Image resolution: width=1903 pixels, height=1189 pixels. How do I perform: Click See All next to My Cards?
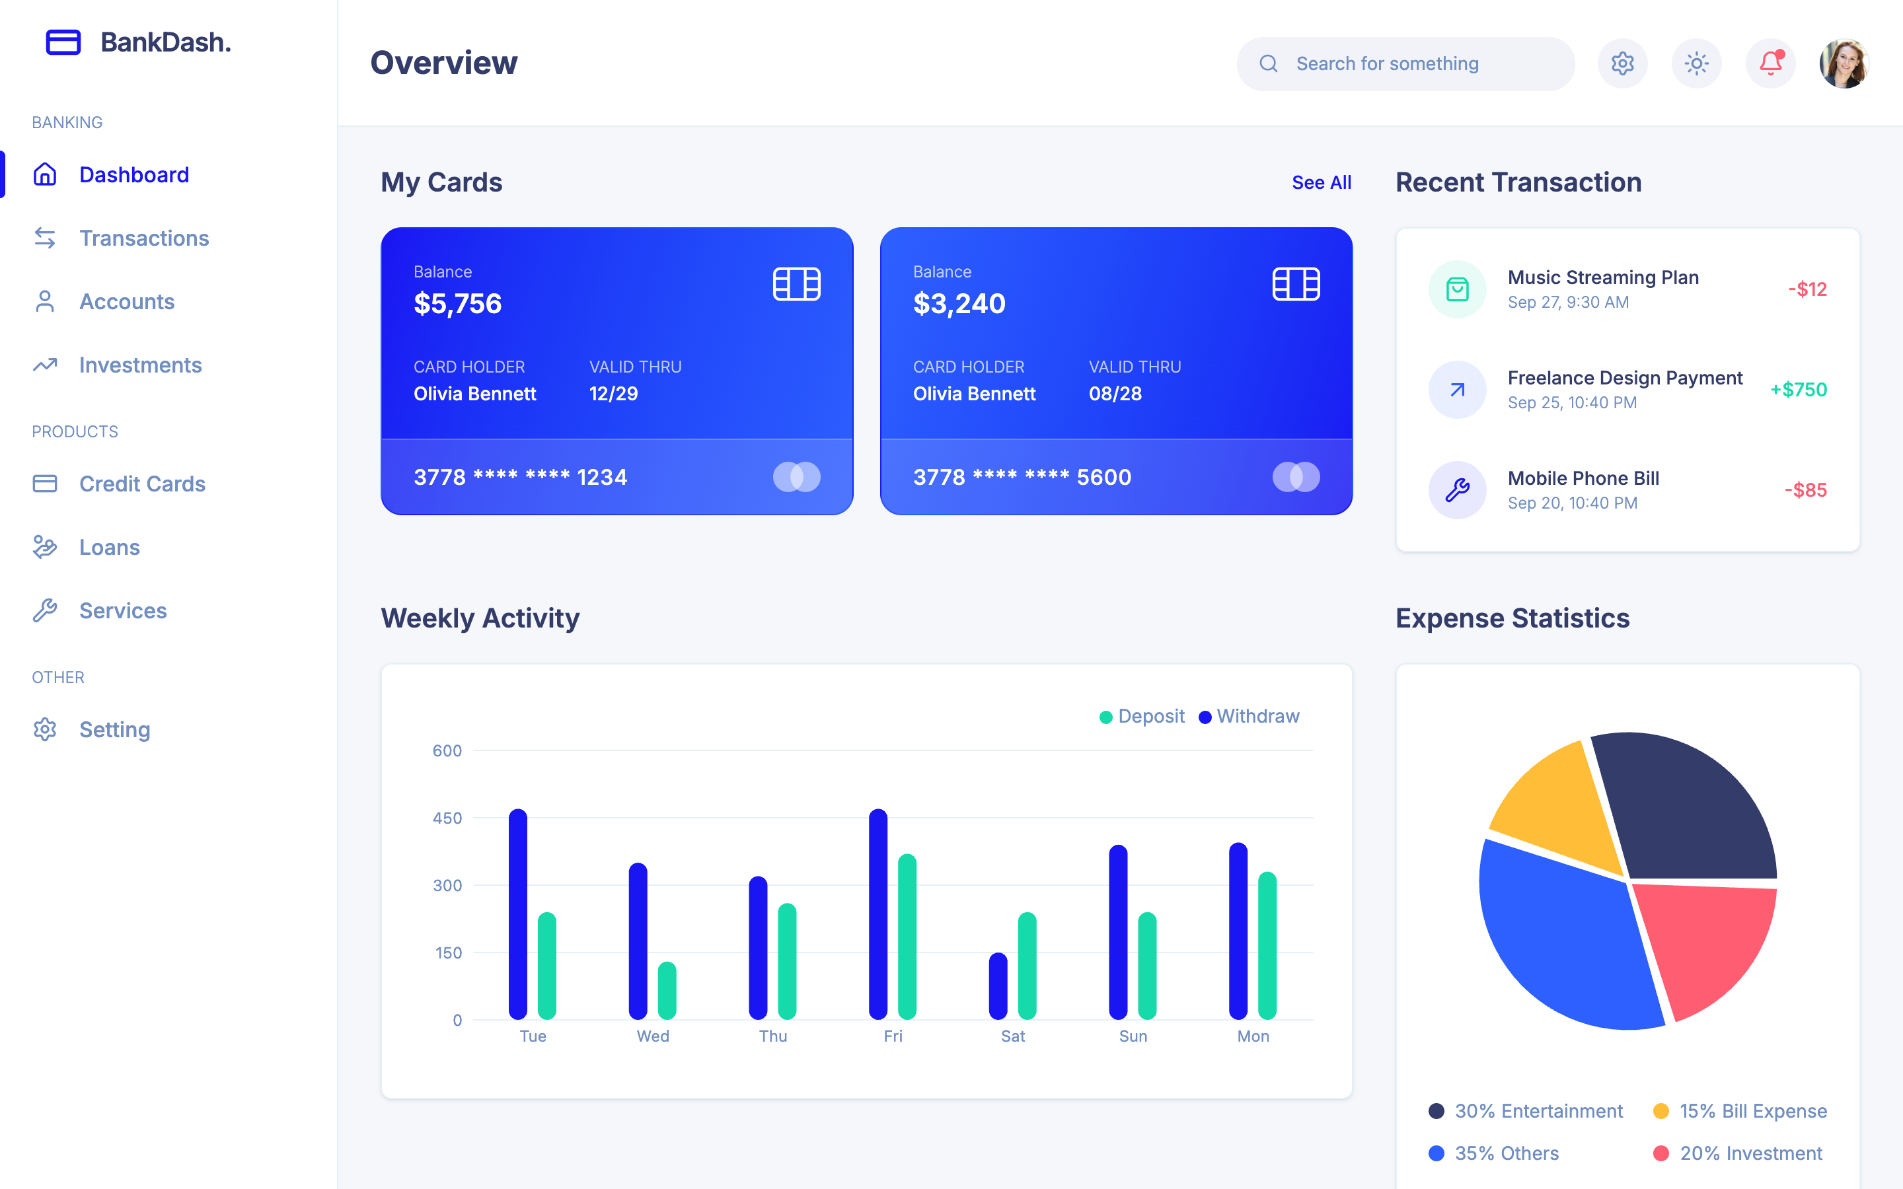tap(1321, 182)
